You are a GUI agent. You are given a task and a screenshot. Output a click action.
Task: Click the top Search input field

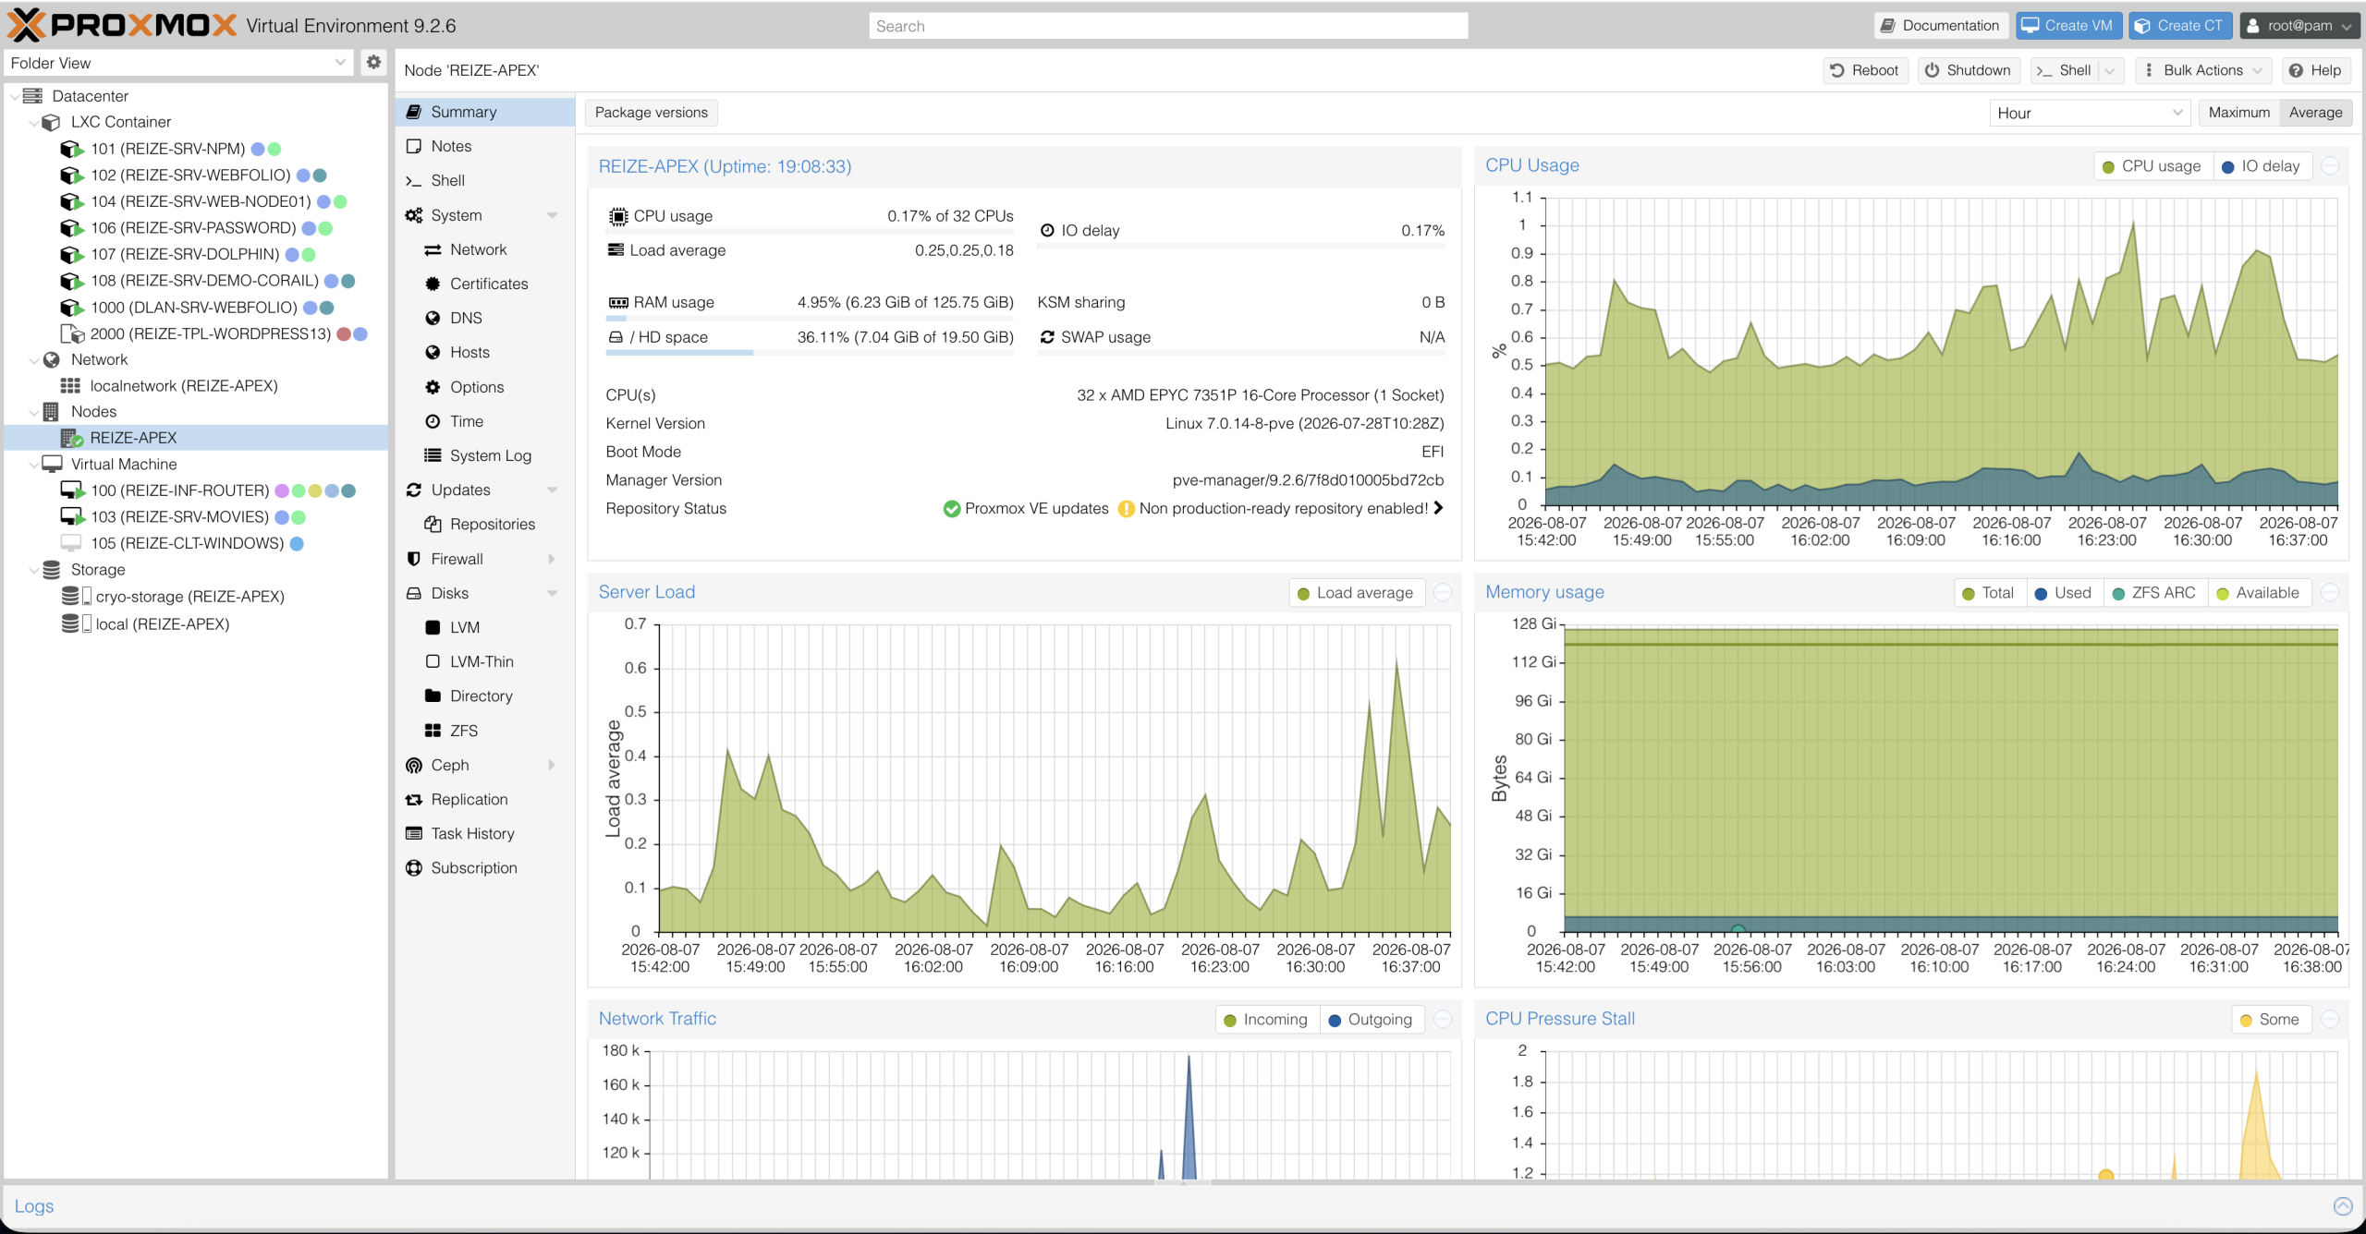(x=1168, y=26)
